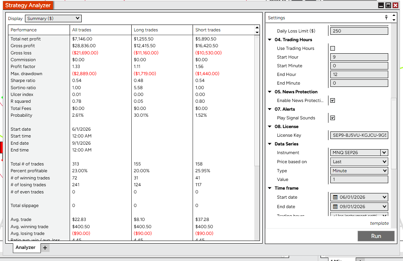This screenshot has height=261, width=403.
Task: Open the Display Summary ($) dropdown
Action: coord(53,19)
